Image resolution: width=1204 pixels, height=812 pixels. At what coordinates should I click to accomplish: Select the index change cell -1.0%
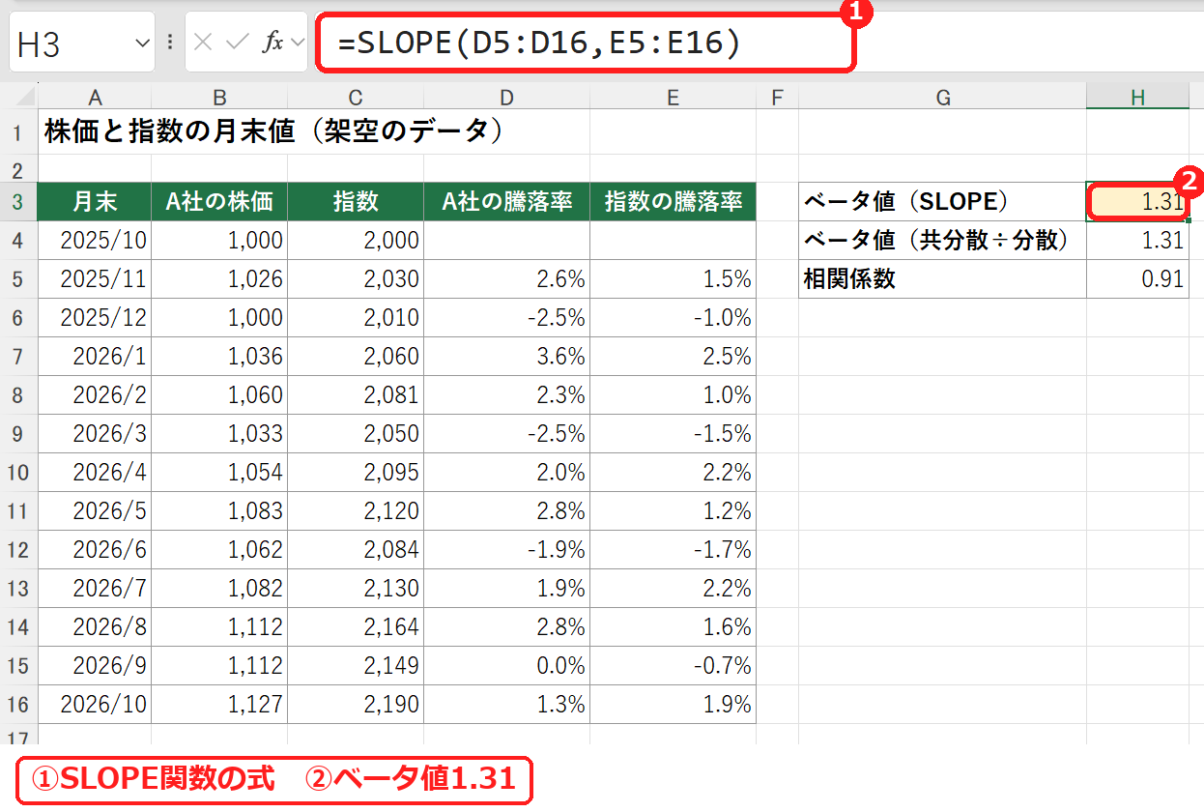coord(673,317)
